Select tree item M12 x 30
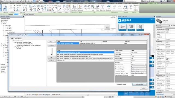 pos(19,48)
